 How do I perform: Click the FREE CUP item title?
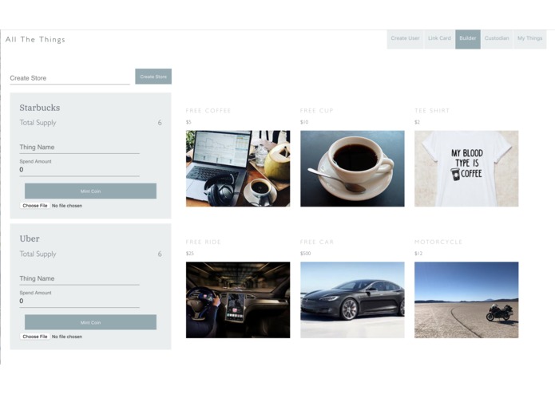click(x=316, y=111)
